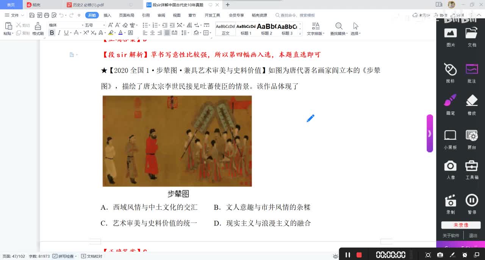Click the 录制 record button
Image resolution: width=485 pixels, height=260 pixels.
[x=451, y=204]
